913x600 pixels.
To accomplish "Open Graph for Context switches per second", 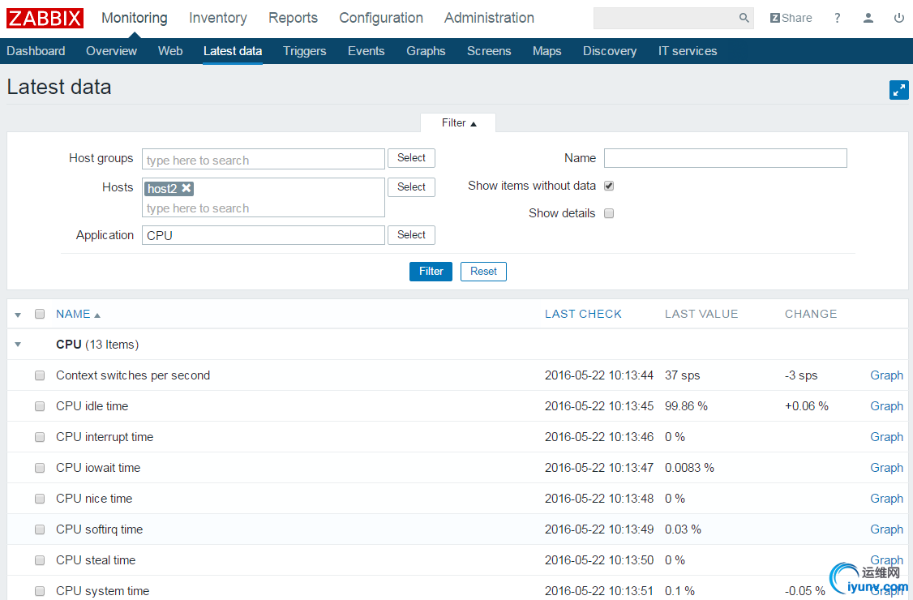I will pos(886,375).
